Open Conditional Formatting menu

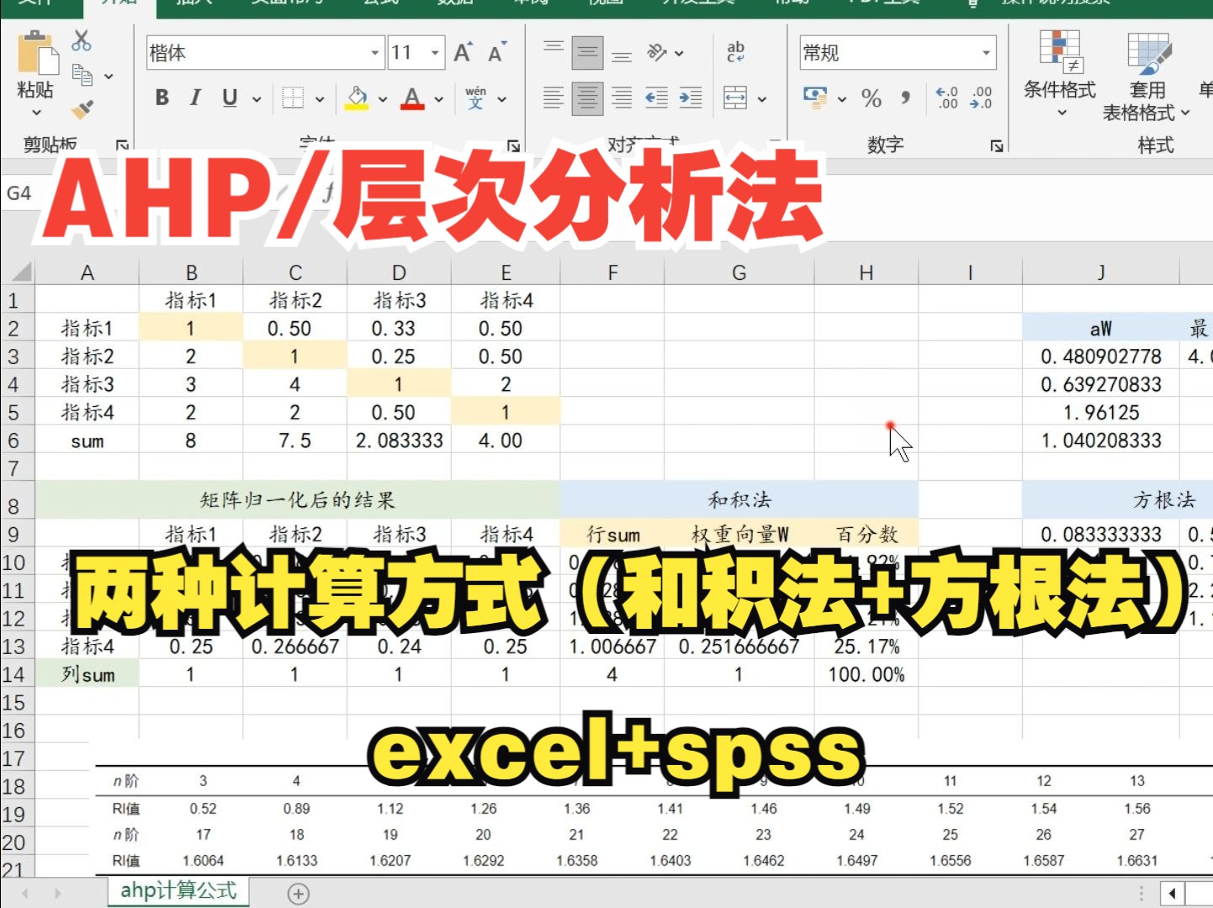[x=1060, y=74]
